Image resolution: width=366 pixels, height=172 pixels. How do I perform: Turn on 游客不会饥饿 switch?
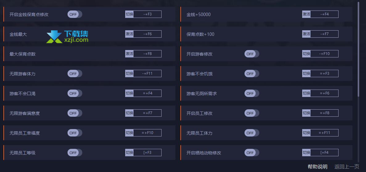tap(252, 73)
